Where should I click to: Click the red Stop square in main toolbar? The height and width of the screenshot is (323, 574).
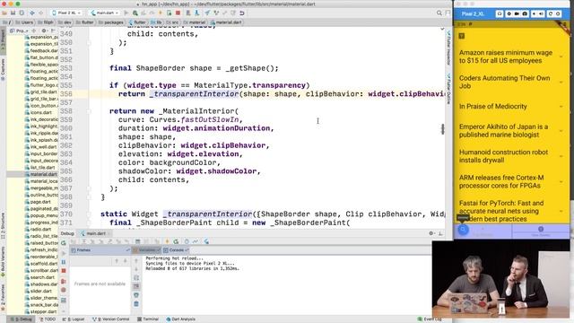coord(178,13)
